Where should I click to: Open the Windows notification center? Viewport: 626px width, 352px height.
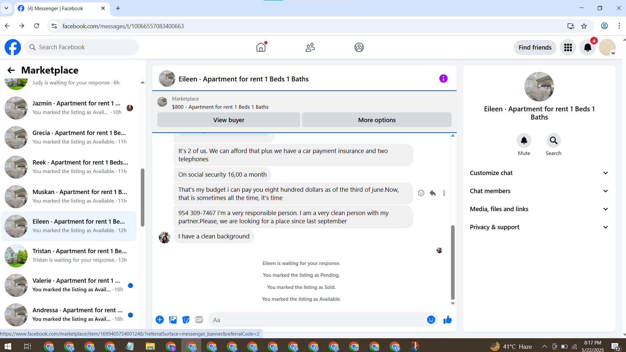coord(615,346)
